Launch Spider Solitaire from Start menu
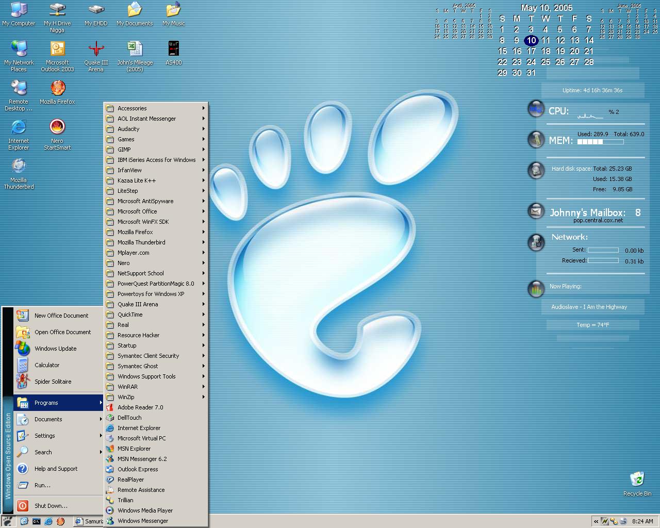Viewport: 660px width, 528px height. 59,382
